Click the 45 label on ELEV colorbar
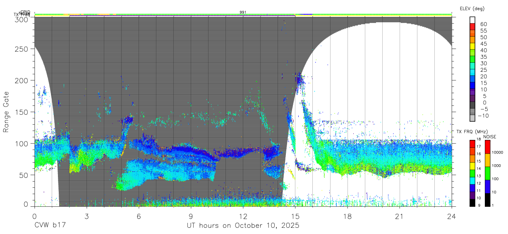This screenshot has width=508, height=234. pos(483,44)
